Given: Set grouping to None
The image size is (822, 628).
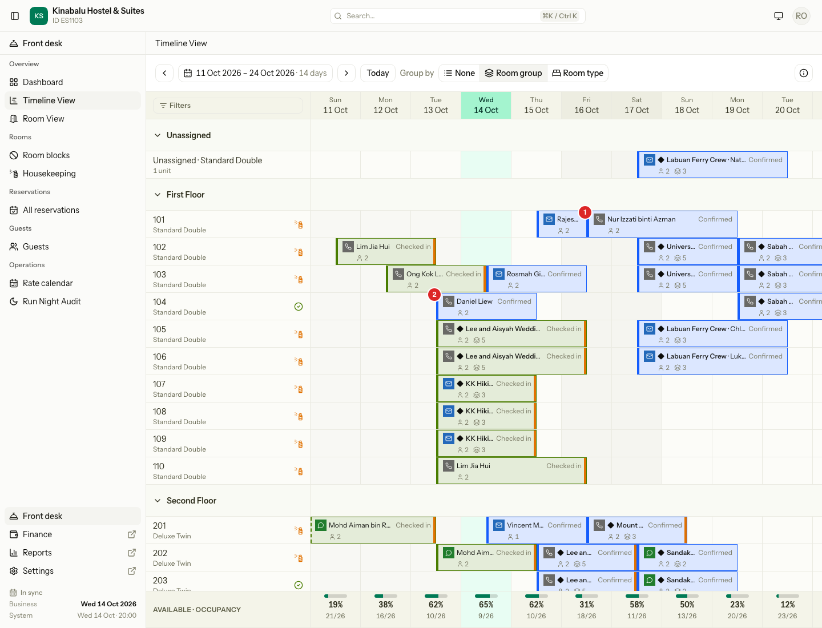Looking at the screenshot, I should coord(460,73).
